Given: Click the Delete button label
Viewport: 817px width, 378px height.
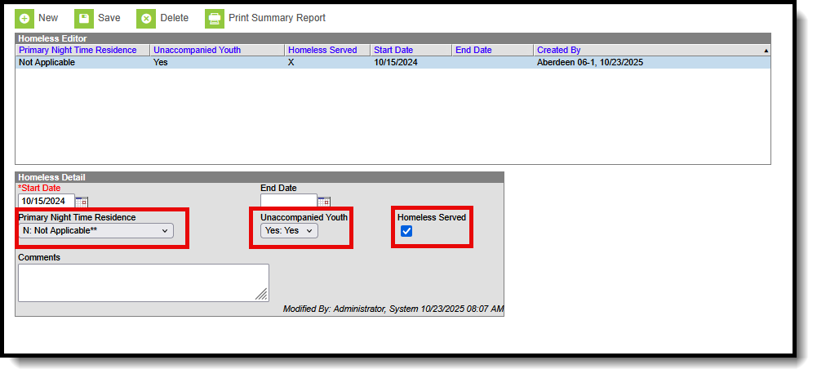Looking at the screenshot, I should point(174,18).
